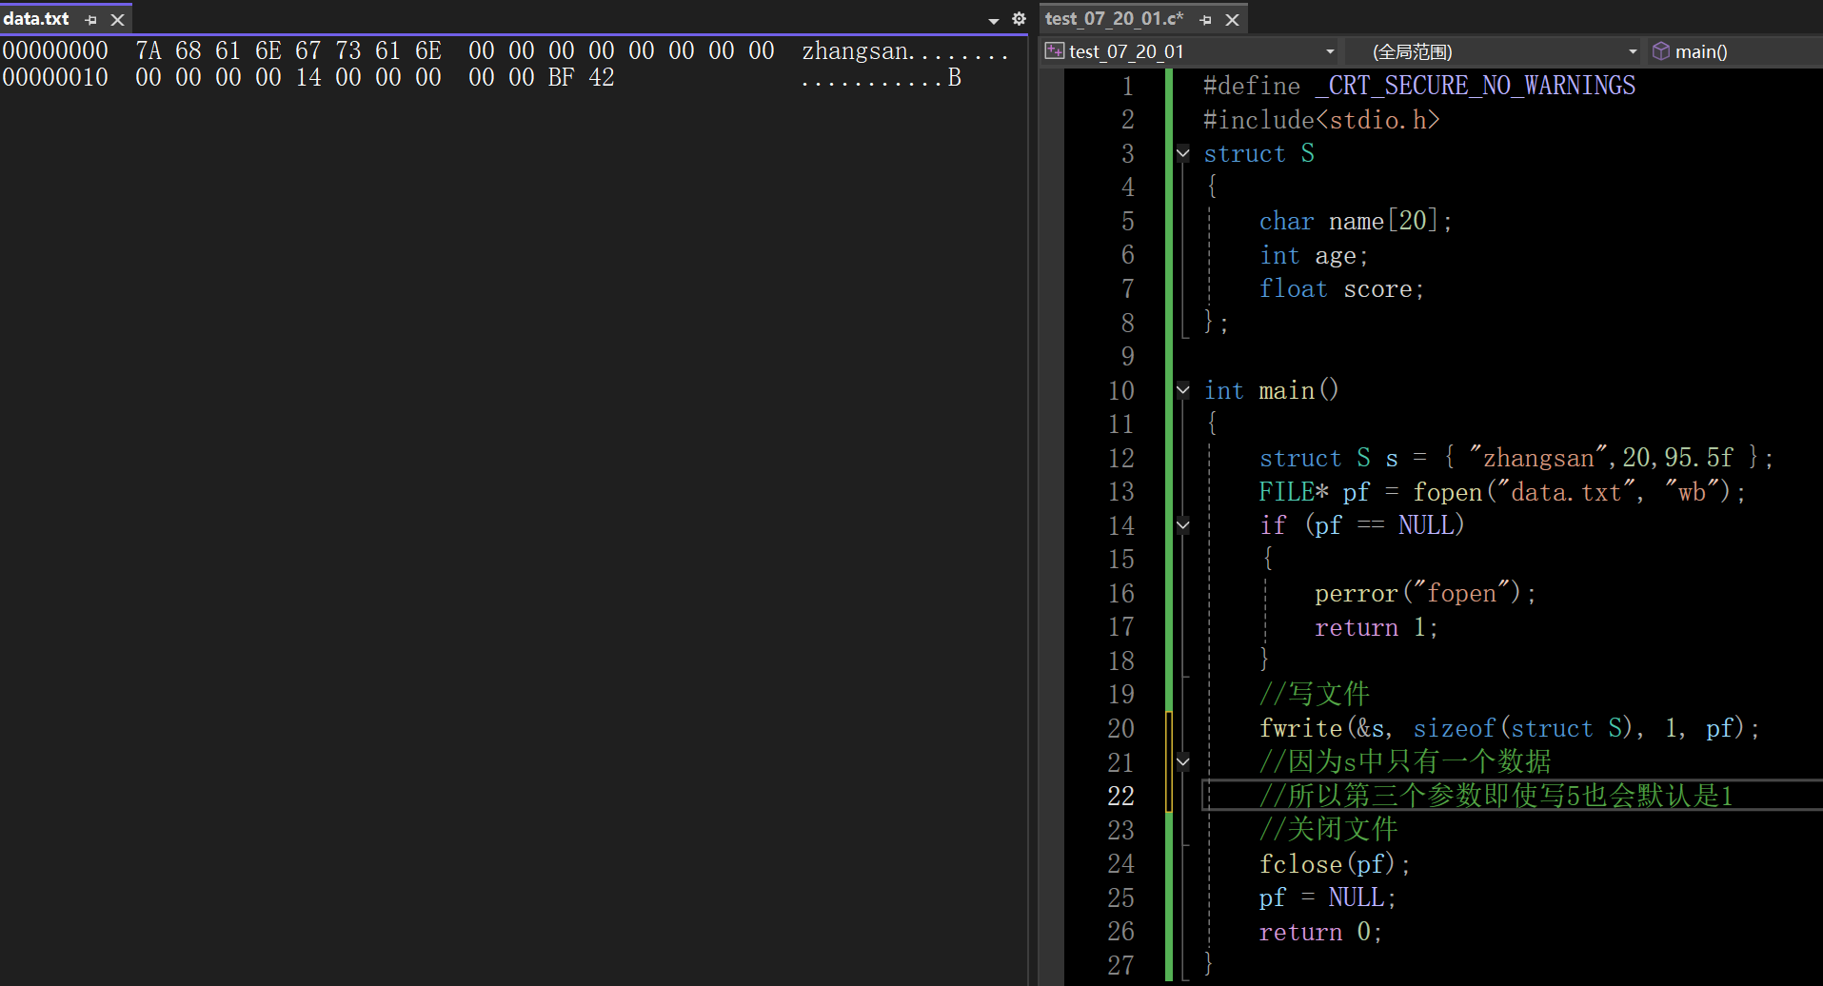This screenshot has height=986, width=1823.
Task: Switch to the test_07_20_01.c tab
Action: (x=1114, y=19)
